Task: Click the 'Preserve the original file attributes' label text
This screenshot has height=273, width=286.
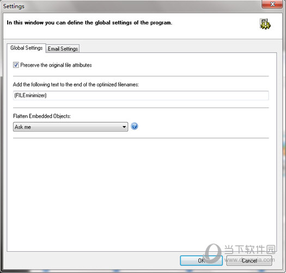Action: 56,65
